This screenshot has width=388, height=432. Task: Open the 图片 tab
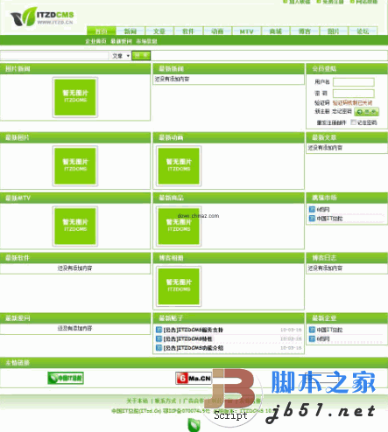click(x=334, y=31)
